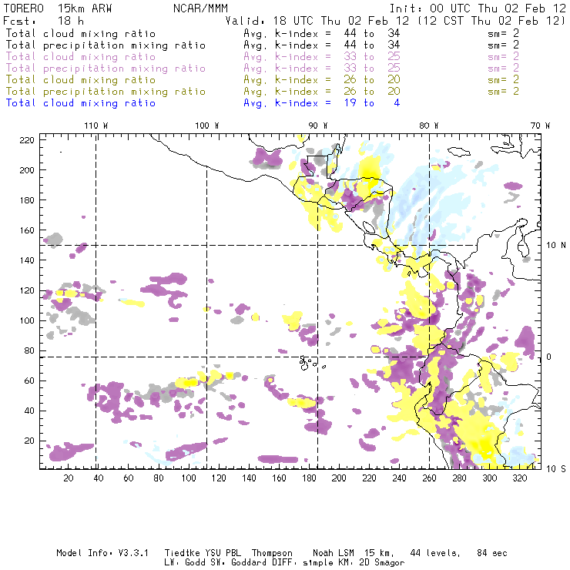
Task: Click blue 'Avg. k-index = 19 to 4' text
Action: pos(322,103)
